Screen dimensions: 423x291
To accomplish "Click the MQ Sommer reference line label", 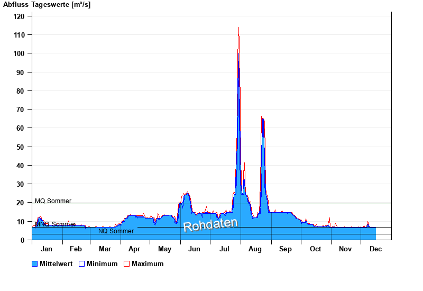I will pyautogui.click(x=53, y=201).
